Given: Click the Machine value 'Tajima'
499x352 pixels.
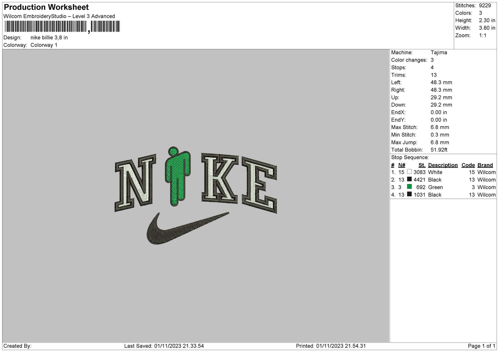Looking at the screenshot, I should tap(439, 52).
